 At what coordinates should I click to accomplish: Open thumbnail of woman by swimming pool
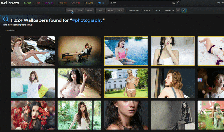click(x=126, y=51)
